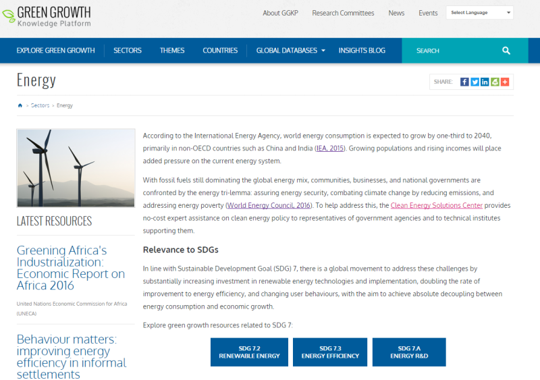Click the home breadcrumb icon

point(20,106)
